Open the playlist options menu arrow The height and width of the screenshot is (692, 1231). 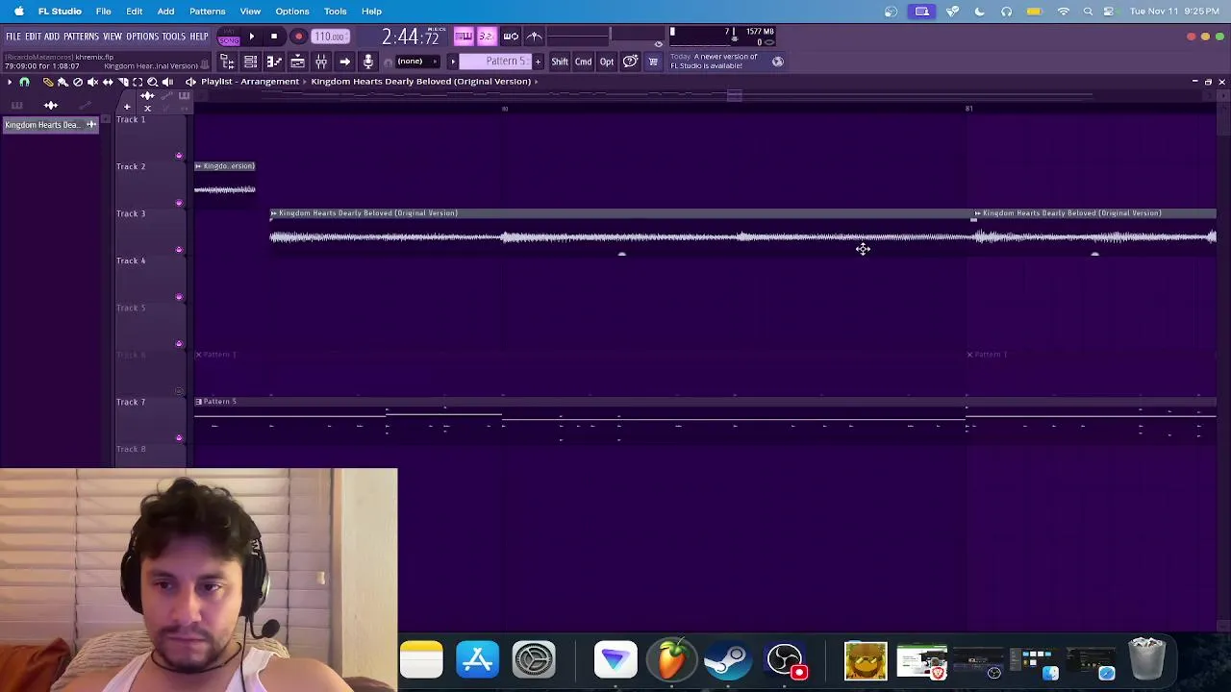pyautogui.click(x=10, y=82)
